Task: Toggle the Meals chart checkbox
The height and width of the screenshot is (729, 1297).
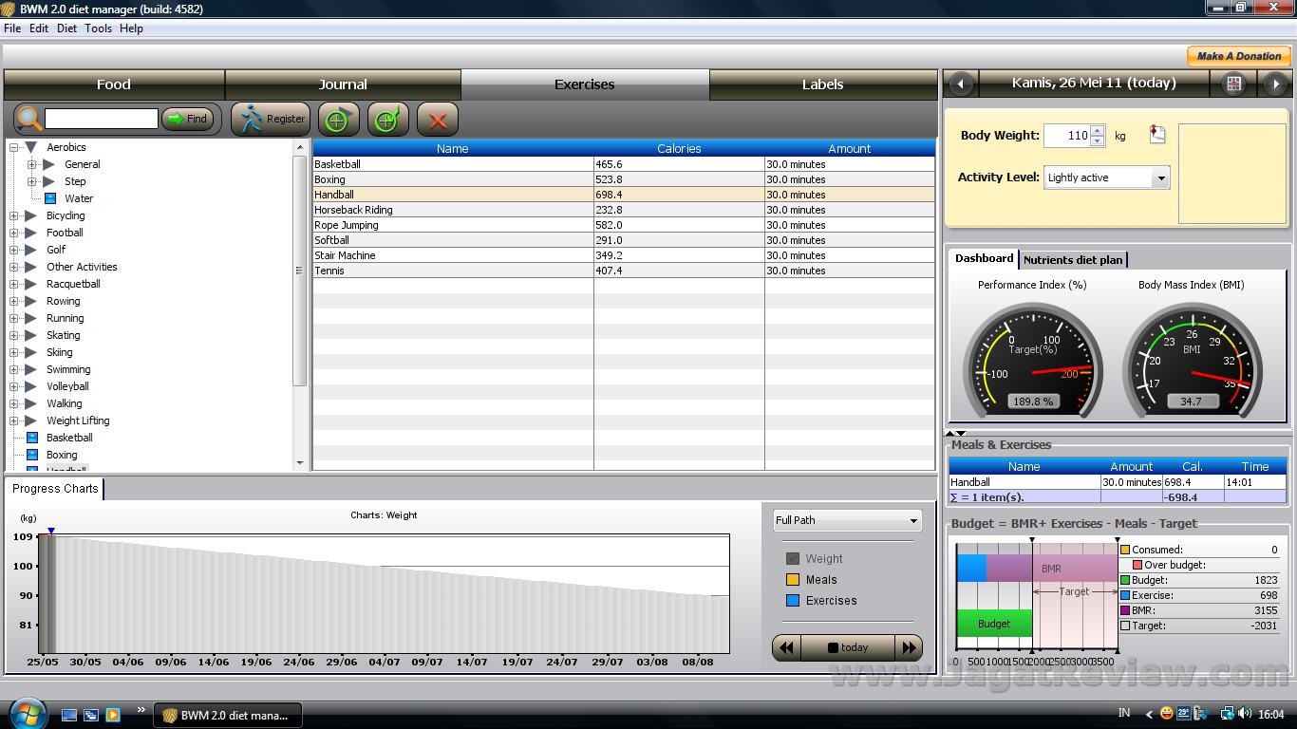Action: pos(793,580)
